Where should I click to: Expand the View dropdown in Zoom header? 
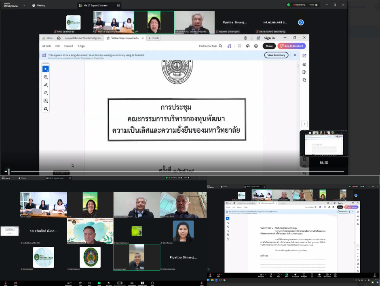(x=312, y=5)
